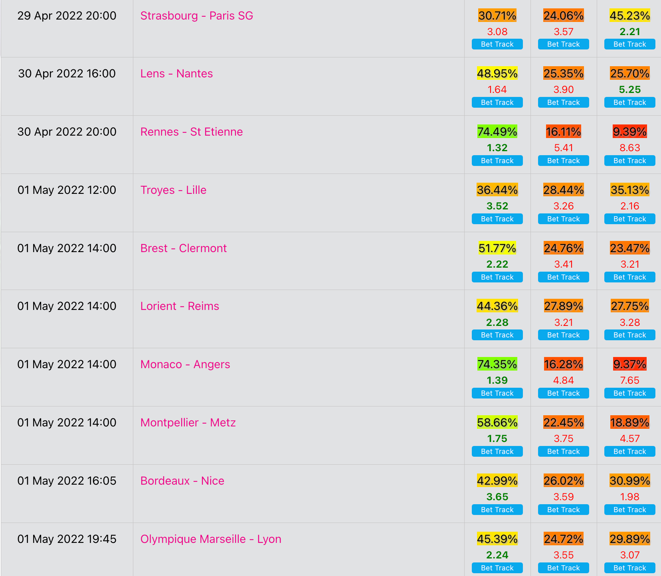Select the 9.37% Angers win probability
Image resolution: width=661 pixels, height=576 pixels.
(630, 364)
